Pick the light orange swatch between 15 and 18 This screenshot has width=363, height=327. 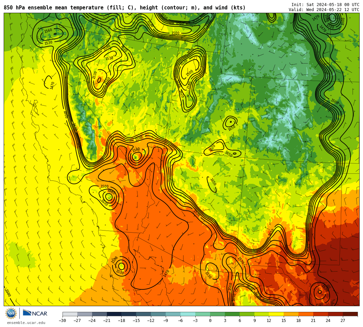pyautogui.click(x=291, y=314)
